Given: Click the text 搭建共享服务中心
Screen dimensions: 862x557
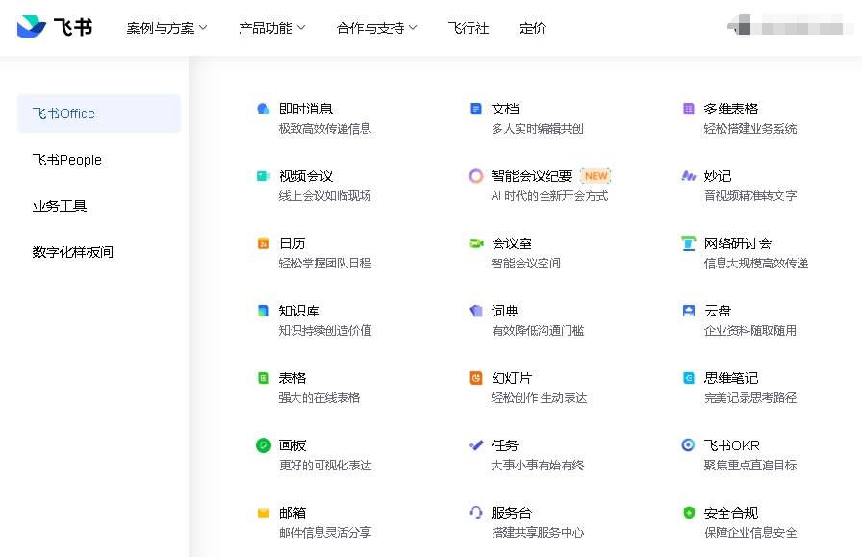Looking at the screenshot, I should pyautogui.click(x=537, y=533).
